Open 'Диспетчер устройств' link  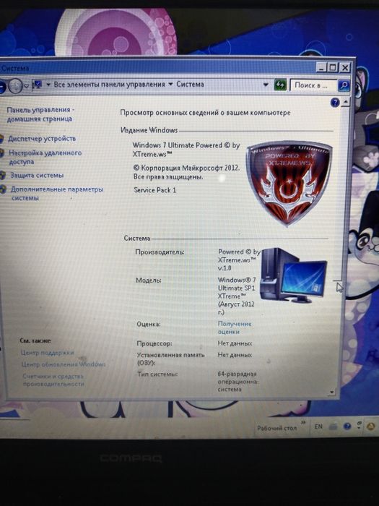pyautogui.click(x=42, y=139)
